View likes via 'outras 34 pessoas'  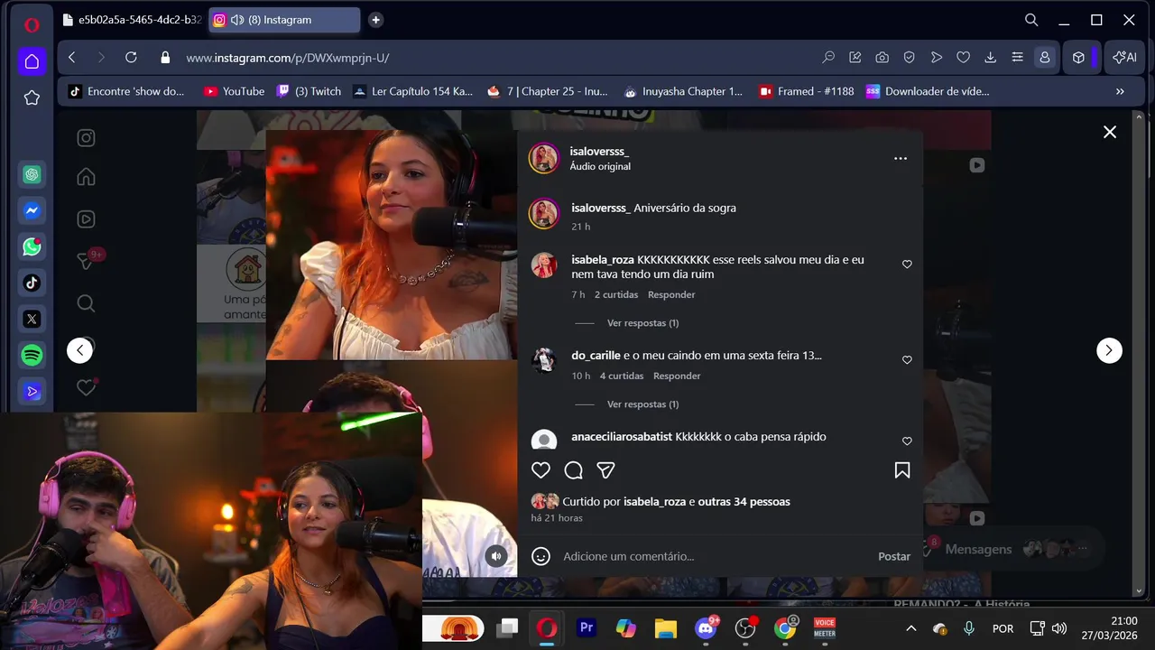pos(744,502)
